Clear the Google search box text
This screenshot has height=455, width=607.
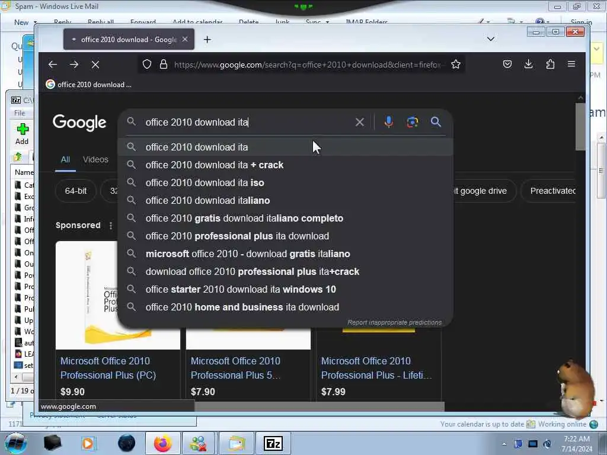(x=360, y=122)
